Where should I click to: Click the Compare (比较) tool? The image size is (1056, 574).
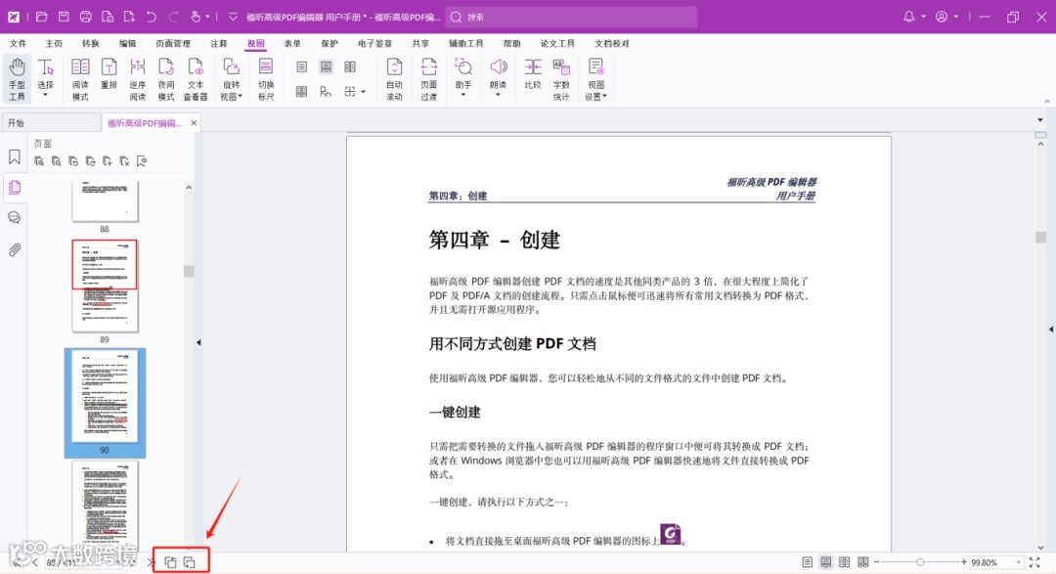533,74
